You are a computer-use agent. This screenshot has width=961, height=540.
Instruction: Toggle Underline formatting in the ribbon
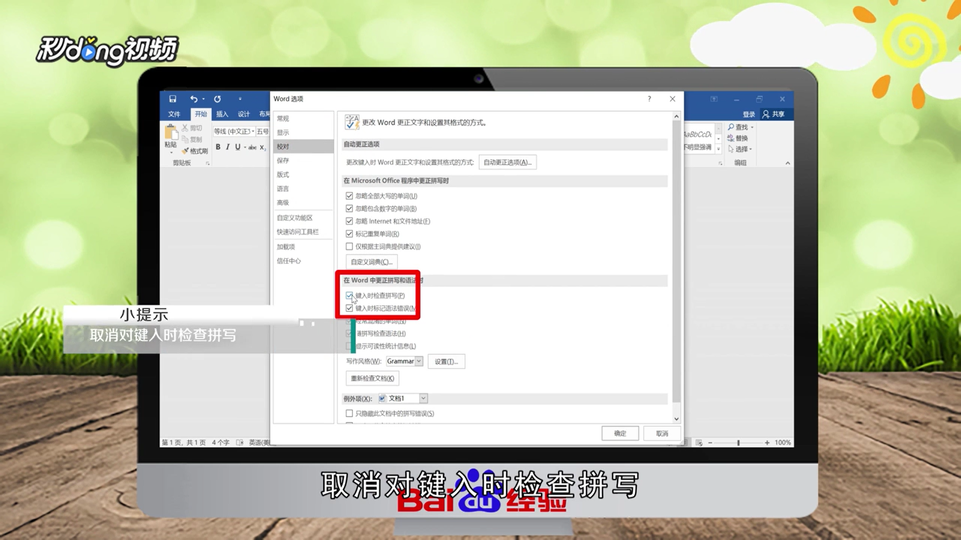tap(238, 147)
